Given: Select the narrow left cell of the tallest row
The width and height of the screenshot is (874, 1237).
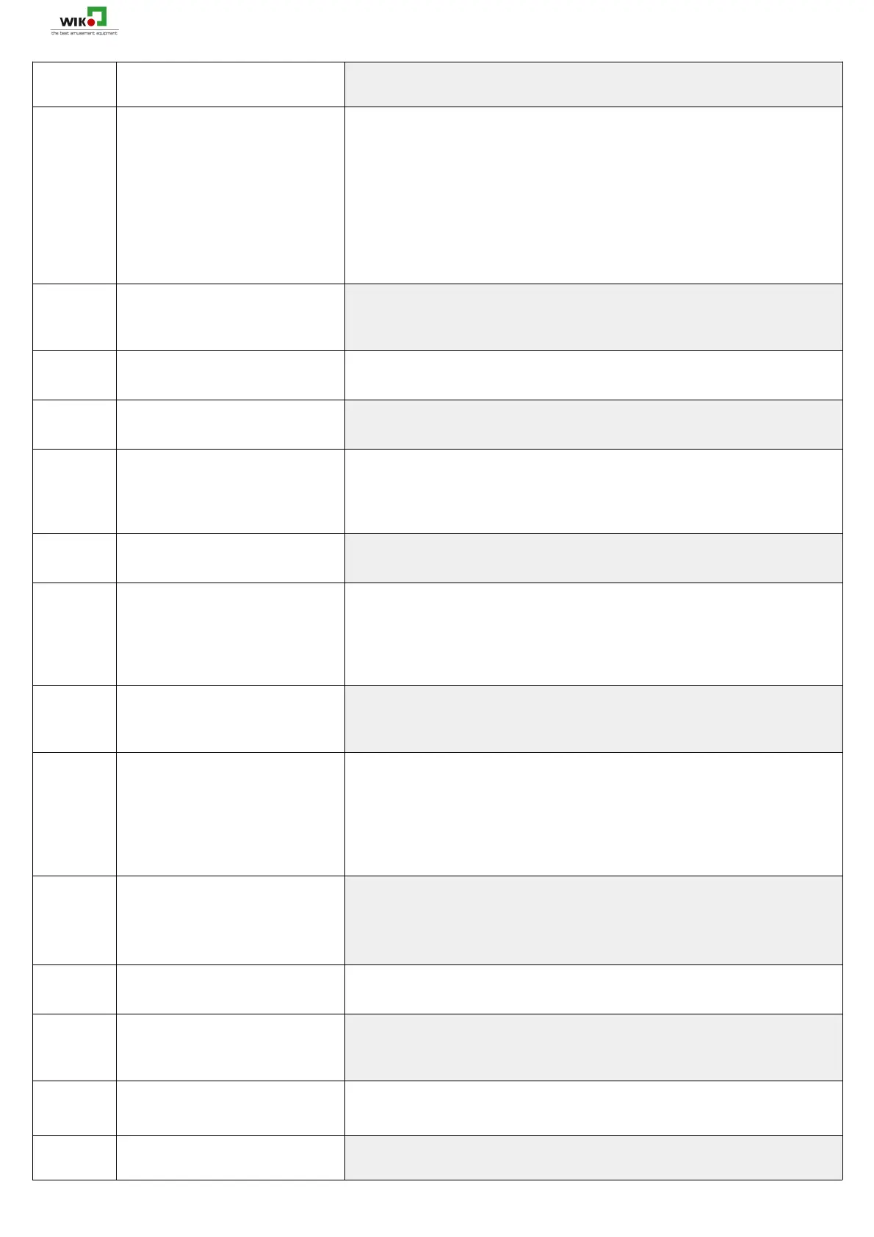Looking at the screenshot, I should coord(74,195).
